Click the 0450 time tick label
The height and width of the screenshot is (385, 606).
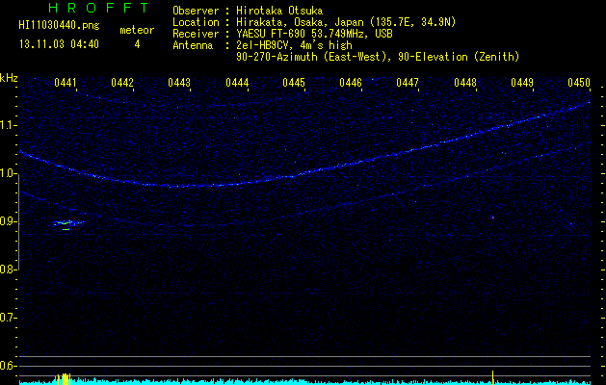579,83
